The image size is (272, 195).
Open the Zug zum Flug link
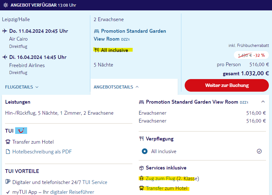[x=160, y=178]
